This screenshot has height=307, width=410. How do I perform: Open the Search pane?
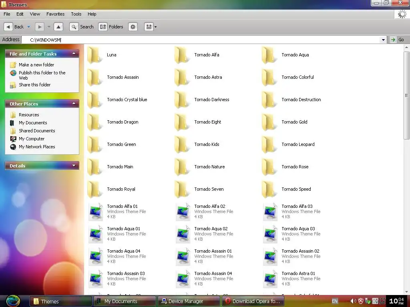pos(82,27)
